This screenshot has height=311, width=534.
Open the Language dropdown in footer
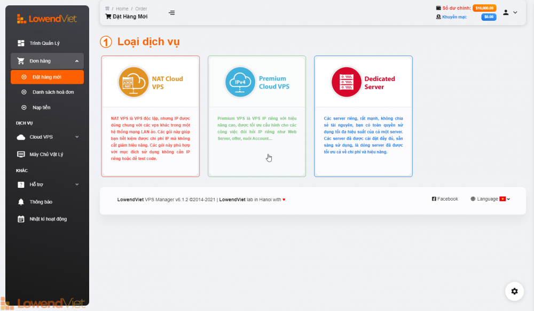(x=490, y=199)
